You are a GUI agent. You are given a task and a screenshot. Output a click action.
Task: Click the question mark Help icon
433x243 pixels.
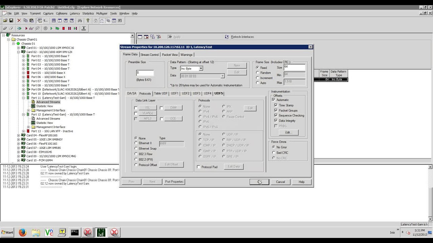pyautogui.click(x=88, y=21)
